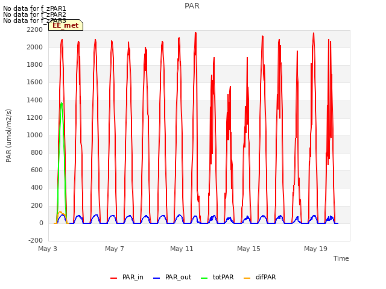Toggle totPAR series in the legend

tap(217, 277)
